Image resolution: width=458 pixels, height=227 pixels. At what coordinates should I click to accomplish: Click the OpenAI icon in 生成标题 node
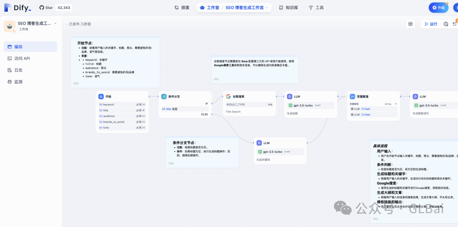[x=290, y=106]
